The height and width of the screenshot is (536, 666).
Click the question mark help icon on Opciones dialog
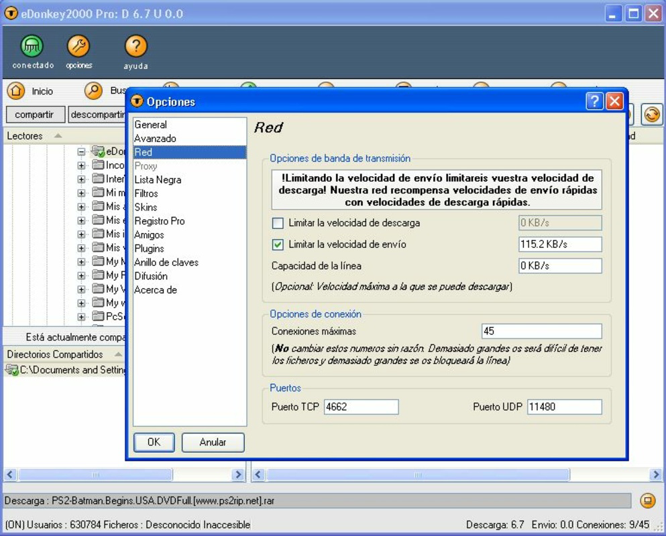click(x=596, y=101)
